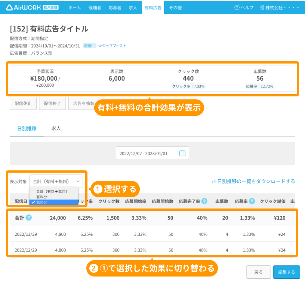Click the 編集する button
The image size is (305, 281).
click(x=287, y=272)
